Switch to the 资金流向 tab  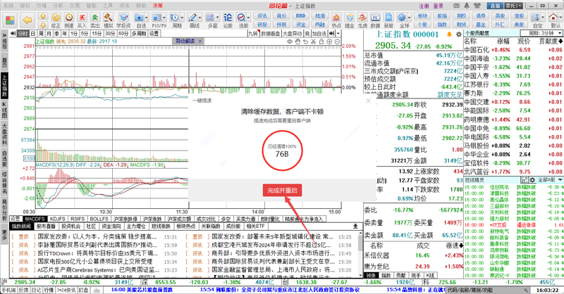[x=111, y=226]
